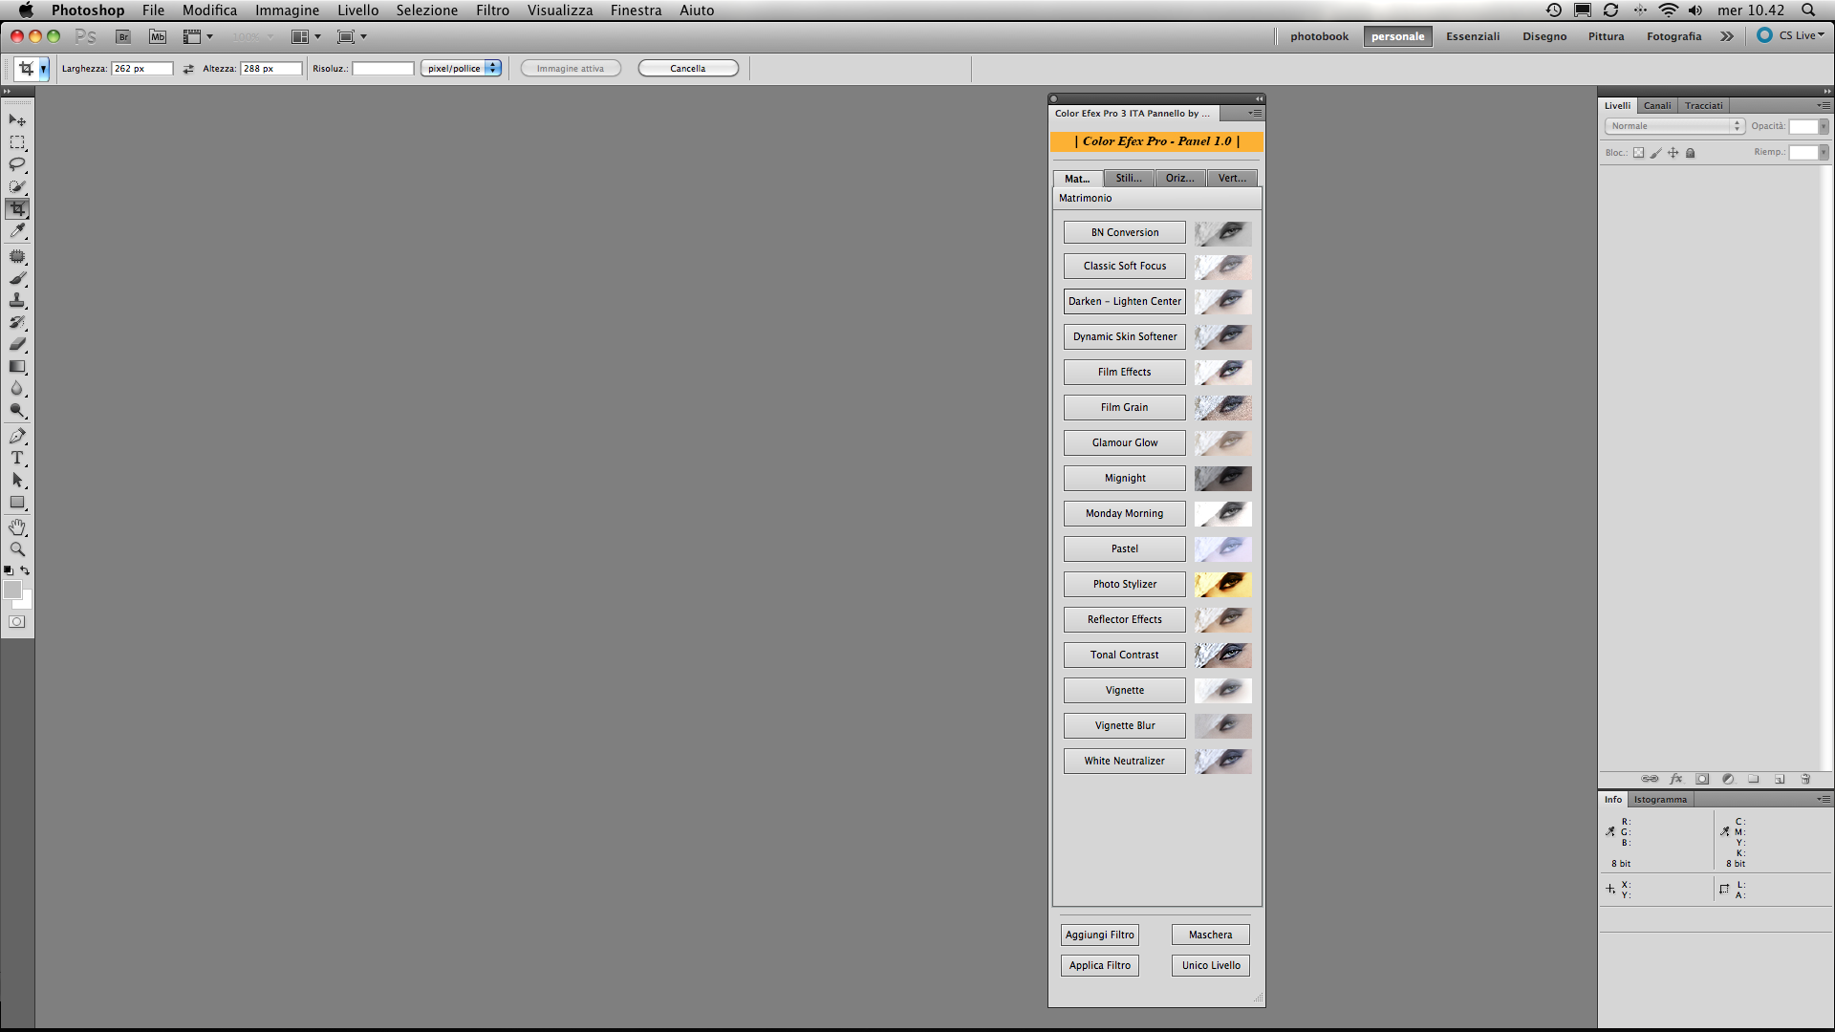Click the Maschera button

(1211, 935)
